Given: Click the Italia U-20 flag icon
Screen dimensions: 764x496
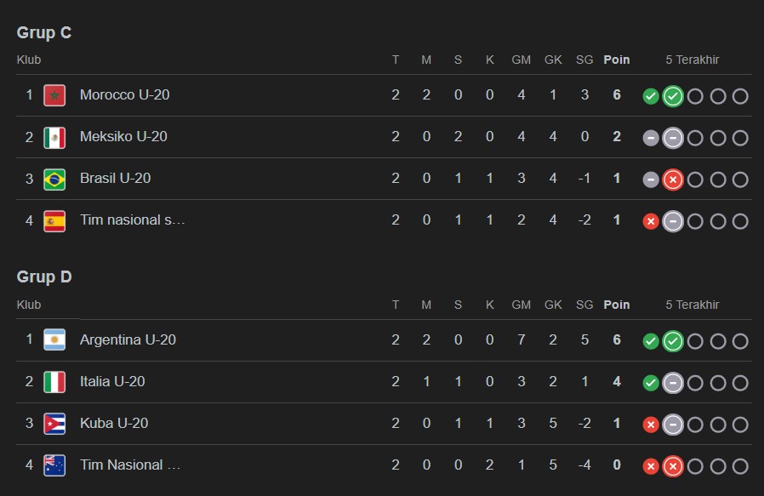Looking at the screenshot, I should click(54, 382).
